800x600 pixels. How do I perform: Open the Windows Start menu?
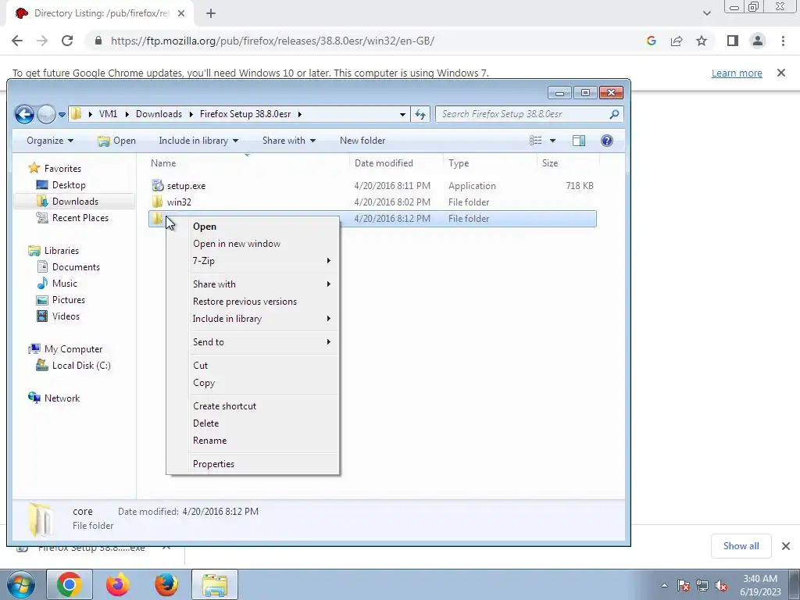(x=20, y=584)
